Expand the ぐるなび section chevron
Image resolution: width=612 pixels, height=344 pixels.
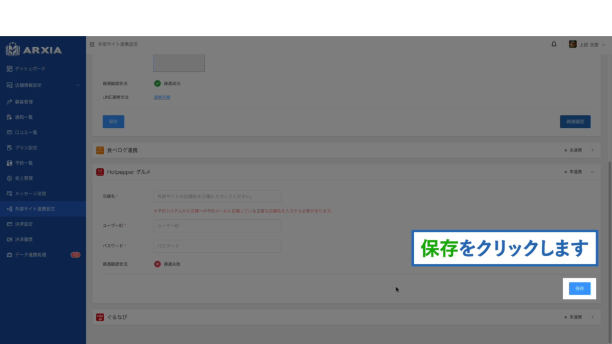coord(592,317)
